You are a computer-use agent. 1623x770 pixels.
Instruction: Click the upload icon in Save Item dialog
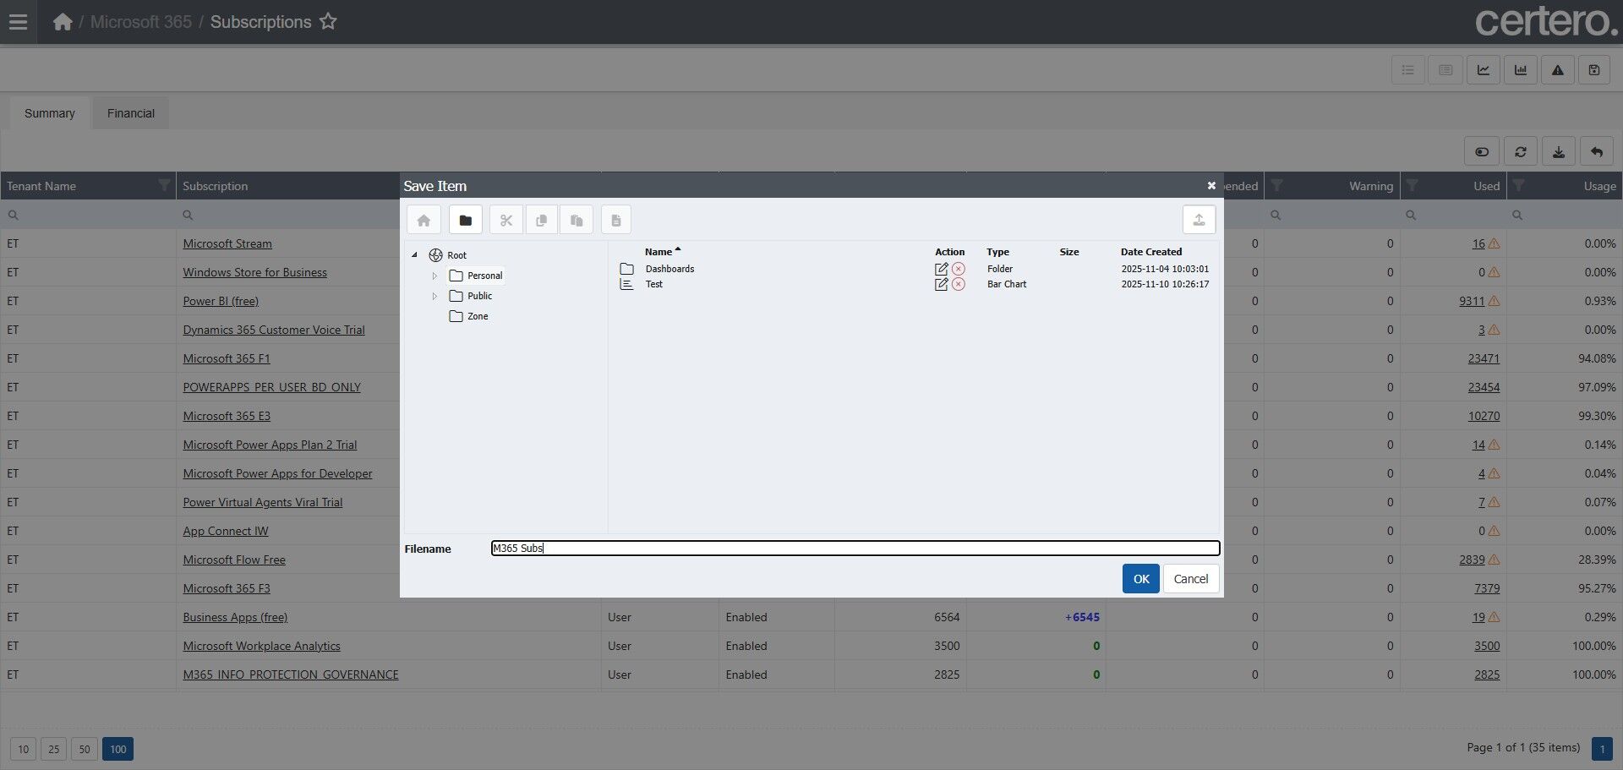point(1199,220)
